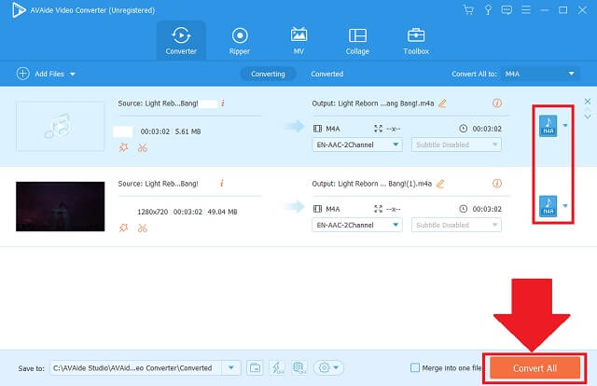
Task: Open the hamburger menu in title bar
Action: coord(526,10)
